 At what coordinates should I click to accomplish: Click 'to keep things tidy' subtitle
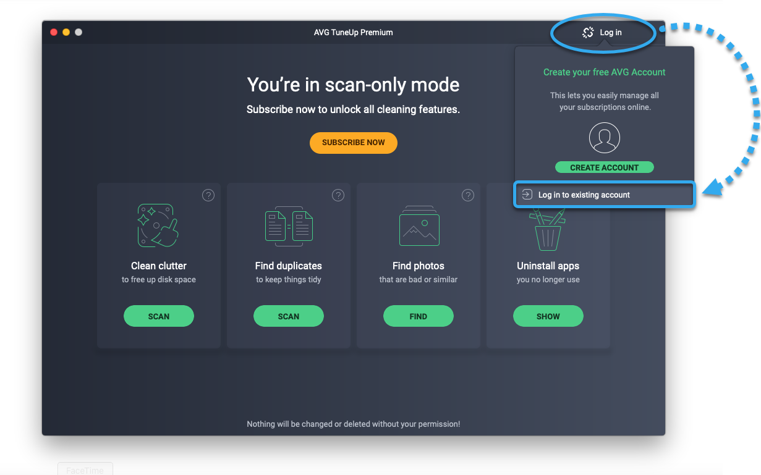pos(289,280)
